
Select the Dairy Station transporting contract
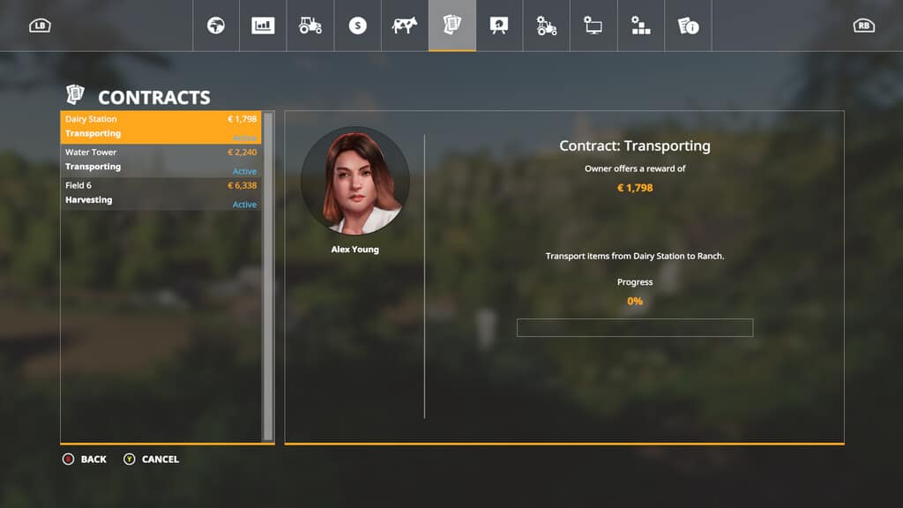[160, 127]
